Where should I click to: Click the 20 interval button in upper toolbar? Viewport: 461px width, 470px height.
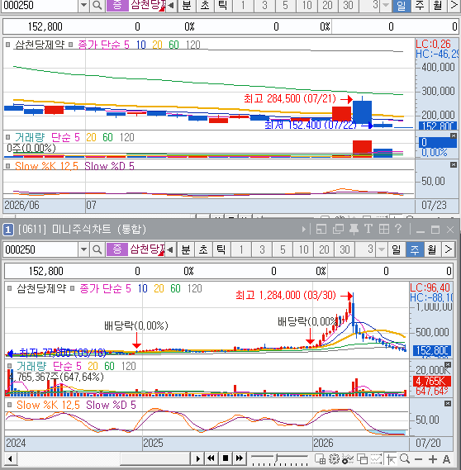click(x=327, y=5)
